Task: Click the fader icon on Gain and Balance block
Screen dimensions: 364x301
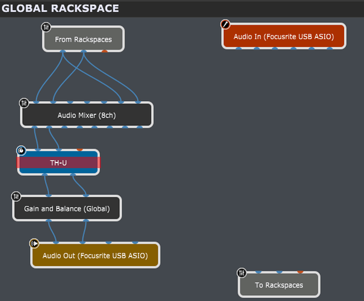Action: coord(16,196)
